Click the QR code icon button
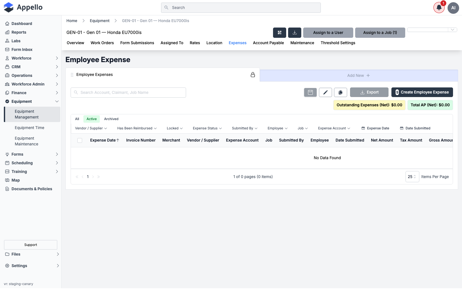This screenshot has width=462, height=294. [x=279, y=33]
